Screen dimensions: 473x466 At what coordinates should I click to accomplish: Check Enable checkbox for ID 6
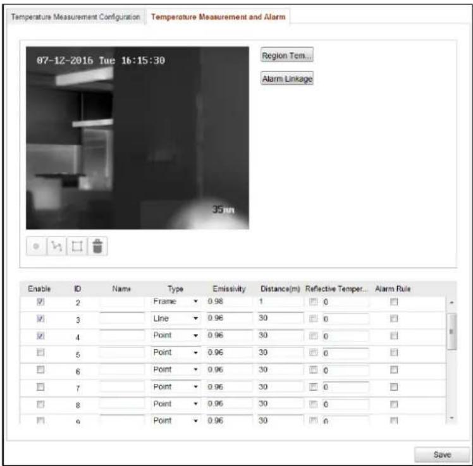40,369
